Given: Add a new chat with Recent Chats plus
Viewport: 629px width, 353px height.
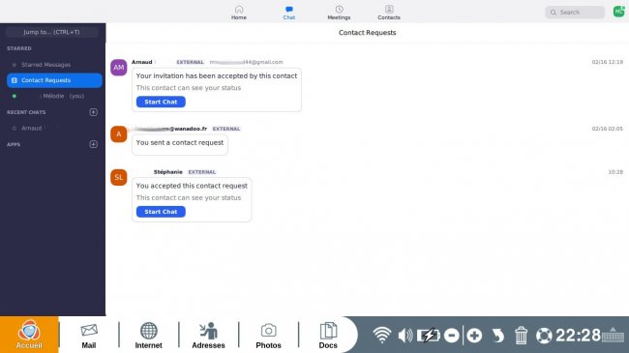Looking at the screenshot, I should [x=94, y=112].
